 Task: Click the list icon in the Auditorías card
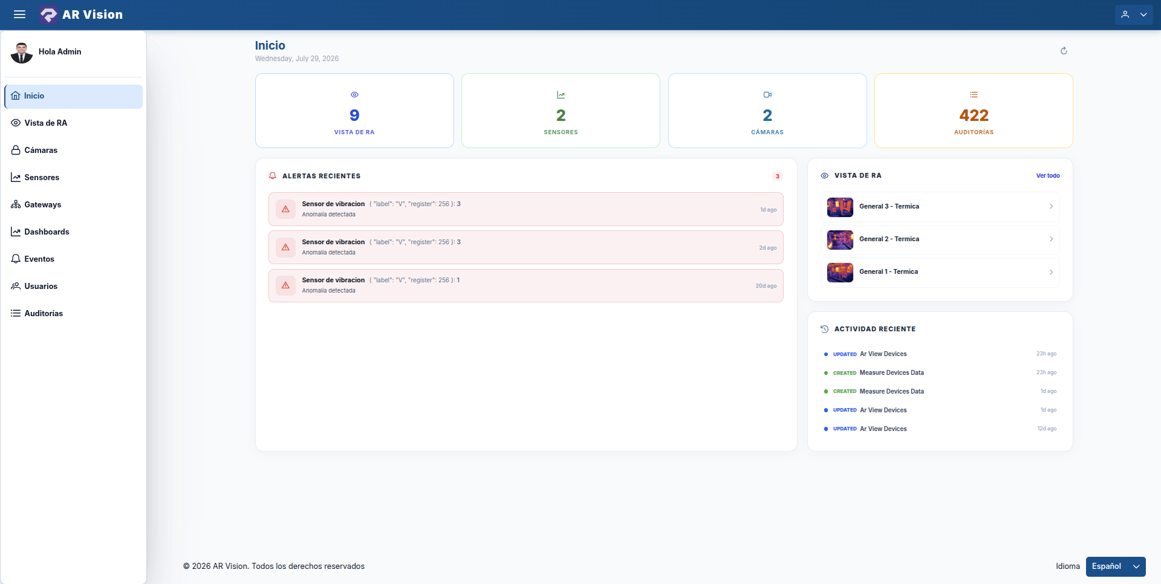tap(974, 95)
